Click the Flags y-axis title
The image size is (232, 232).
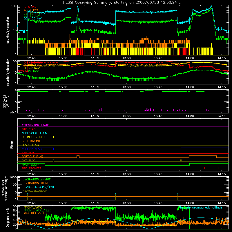click(x=12, y=145)
